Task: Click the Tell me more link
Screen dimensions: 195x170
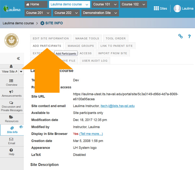Action: [x=91, y=134]
